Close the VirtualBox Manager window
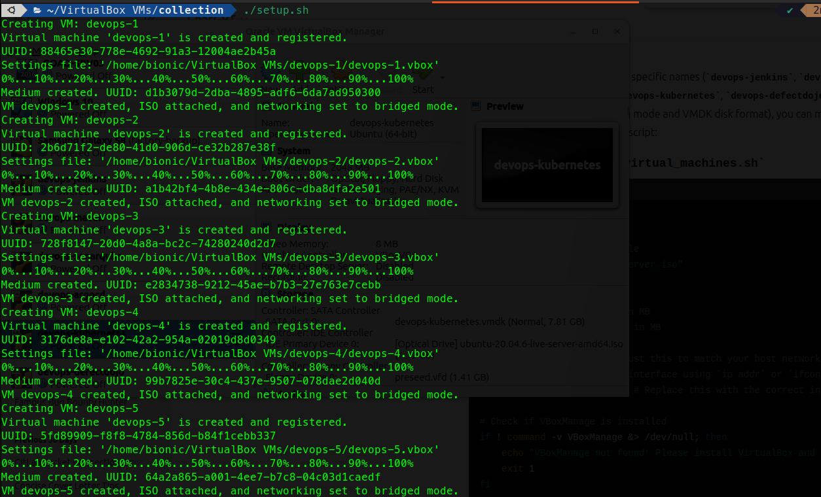Viewport: 821px width, 497px height. point(617,31)
